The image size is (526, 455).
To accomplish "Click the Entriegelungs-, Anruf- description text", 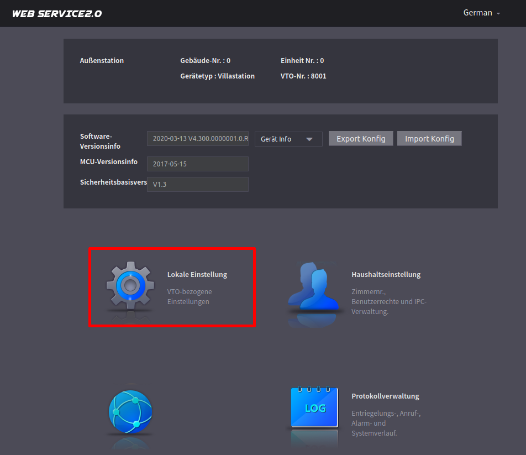I will tap(386, 423).
